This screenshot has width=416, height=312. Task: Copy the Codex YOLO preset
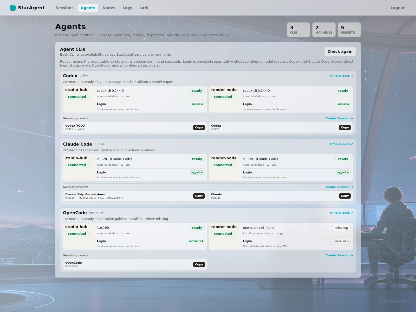click(199, 127)
